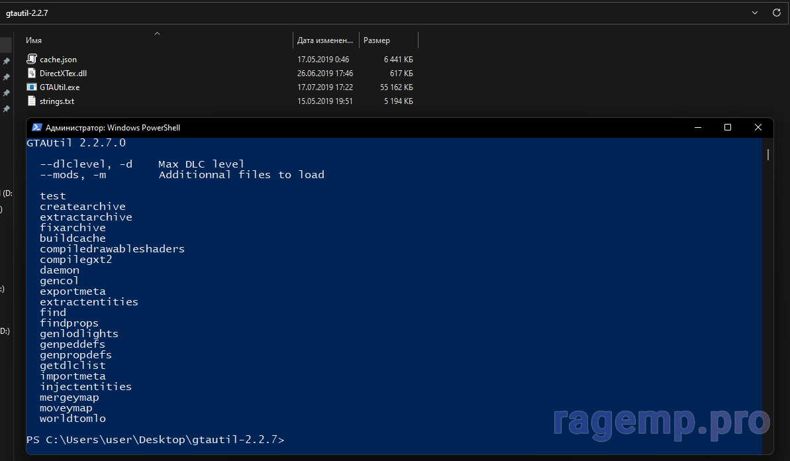The height and width of the screenshot is (461, 790).
Task: Open the address bar history dropdown chevron
Action: (755, 13)
